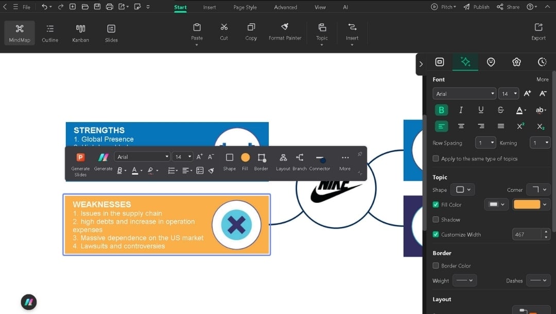Open the Row Spacing dropdown
This screenshot has width=556, height=314.
pos(485,143)
